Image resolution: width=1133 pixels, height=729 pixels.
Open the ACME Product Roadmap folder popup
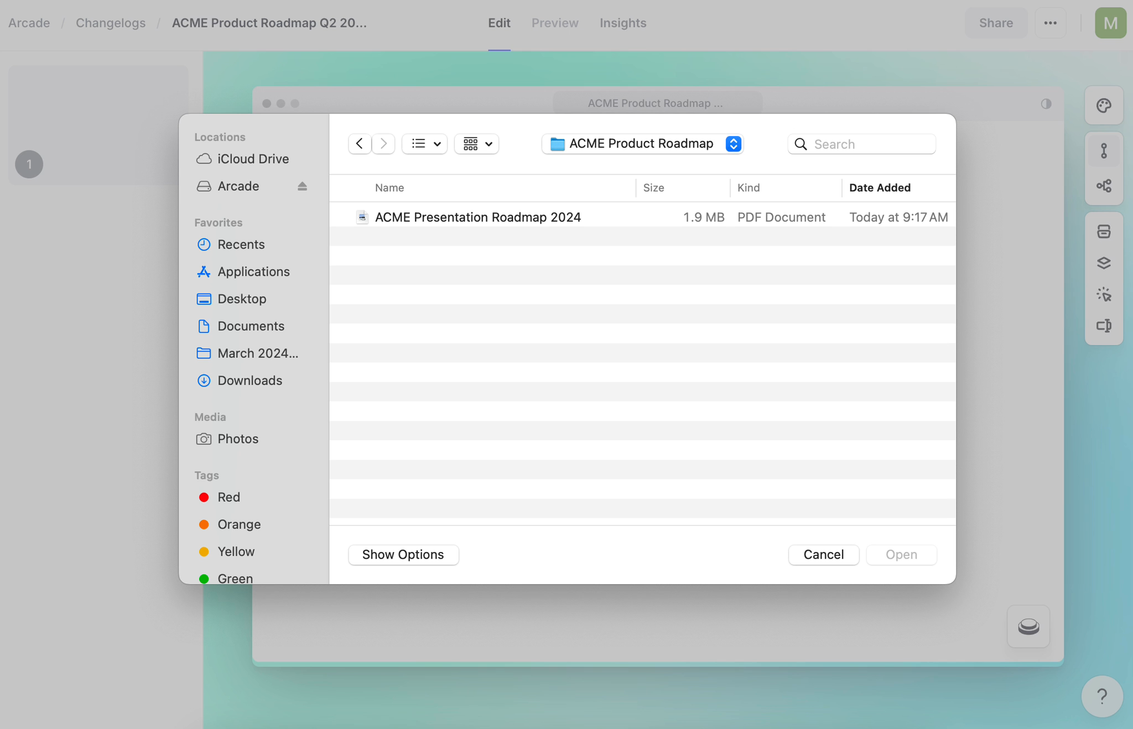tap(642, 144)
